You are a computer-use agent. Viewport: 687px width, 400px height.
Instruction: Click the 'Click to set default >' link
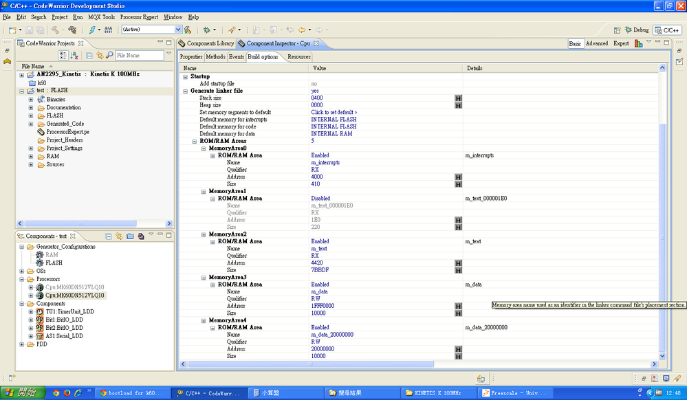tap(334, 113)
